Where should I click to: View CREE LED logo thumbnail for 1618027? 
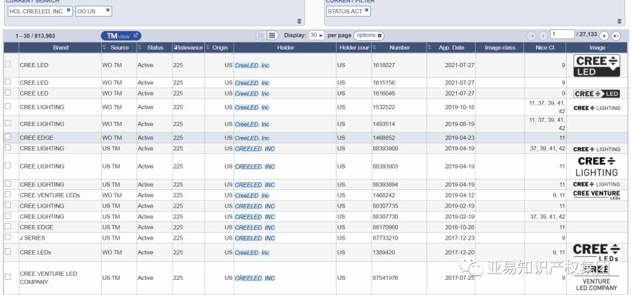(597, 66)
